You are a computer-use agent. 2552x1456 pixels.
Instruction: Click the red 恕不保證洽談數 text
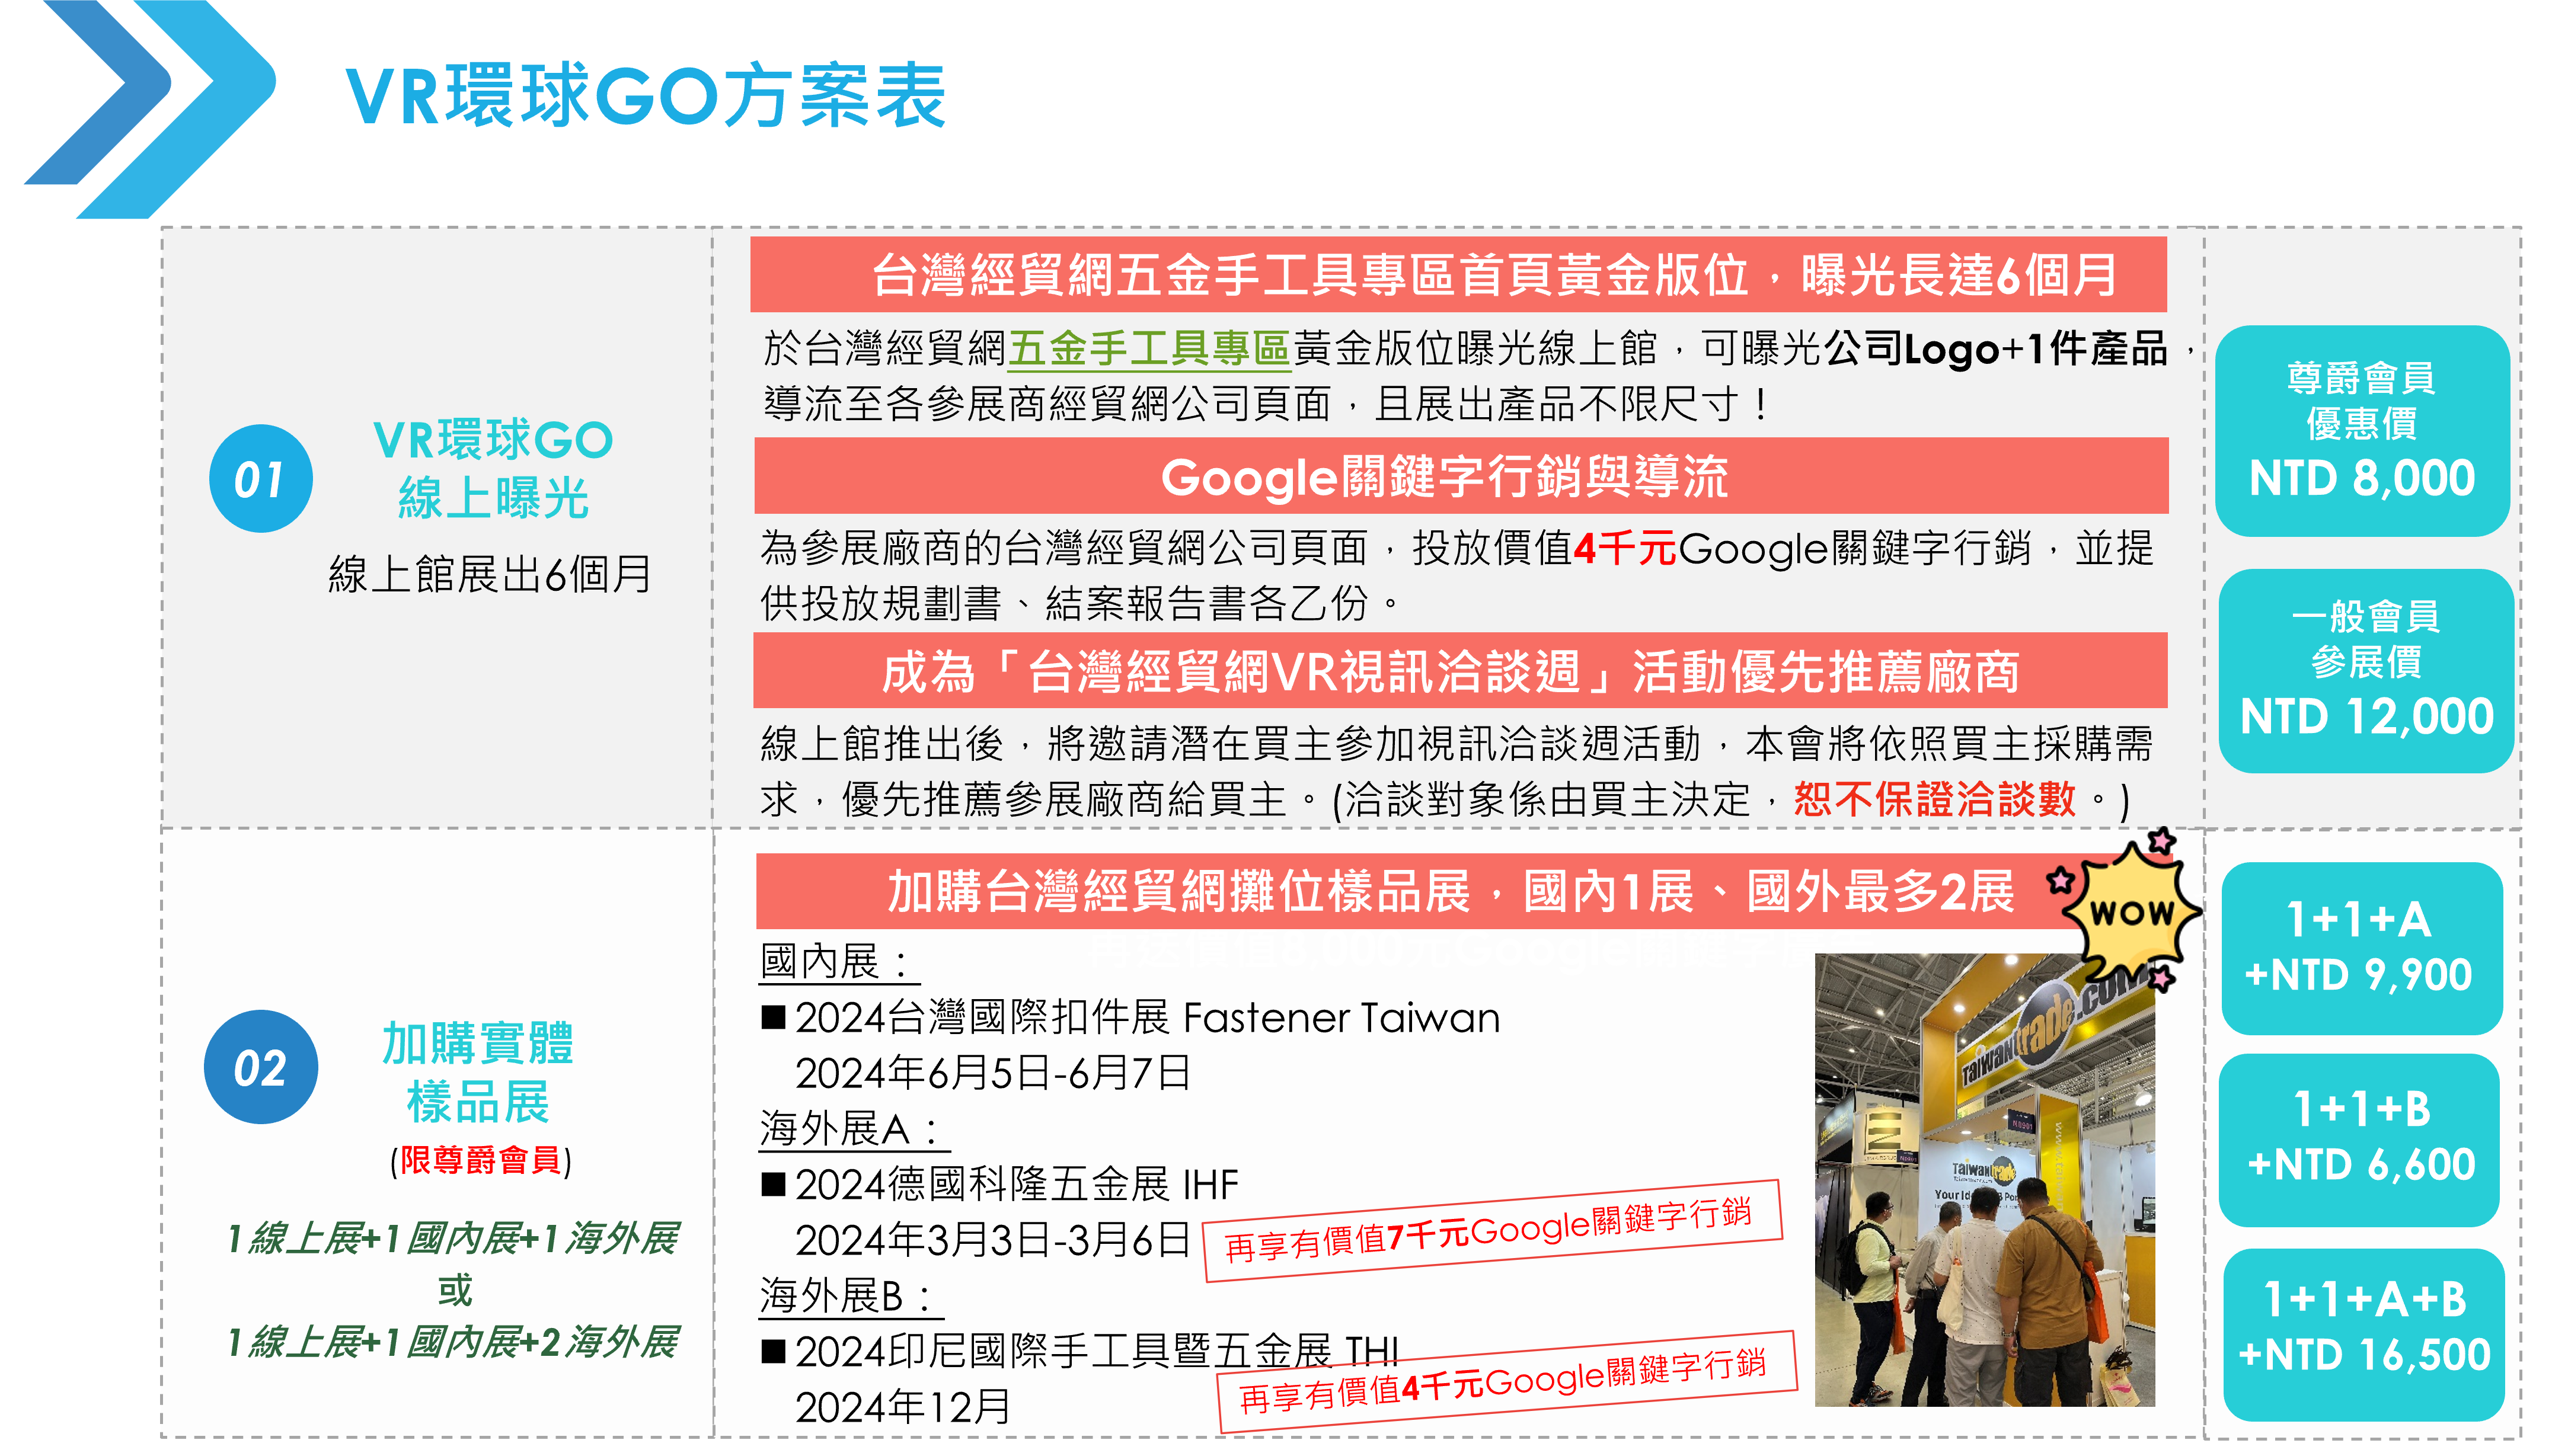1934,799
